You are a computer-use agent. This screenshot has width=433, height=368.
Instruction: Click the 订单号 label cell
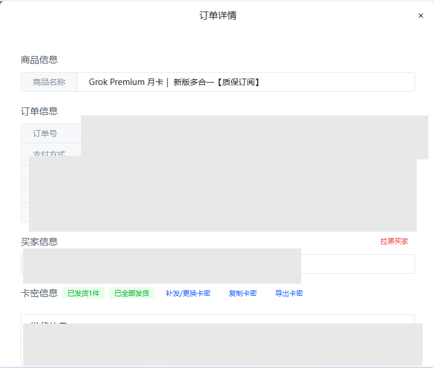tap(51, 133)
